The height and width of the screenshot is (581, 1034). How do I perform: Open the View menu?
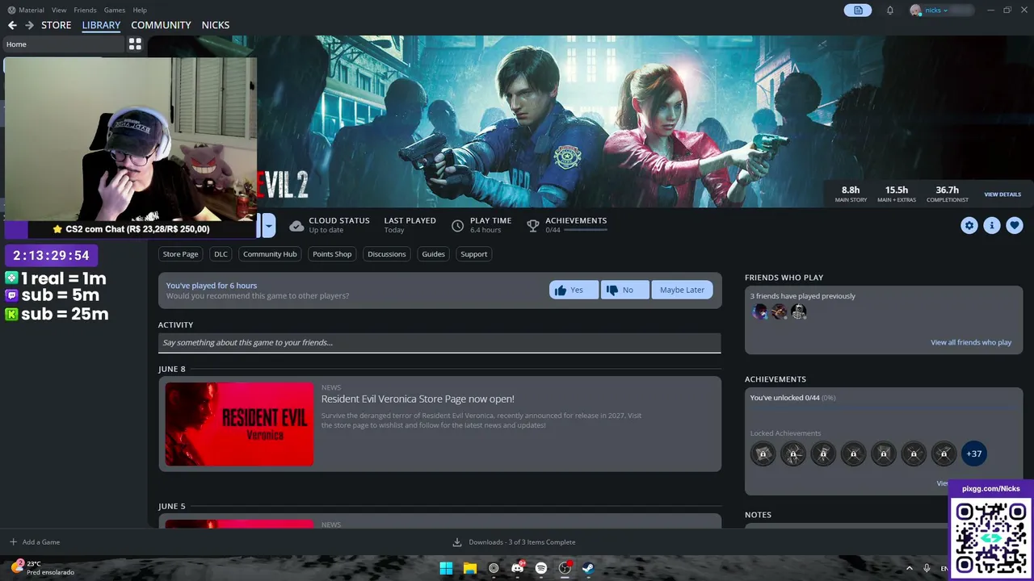pos(59,10)
